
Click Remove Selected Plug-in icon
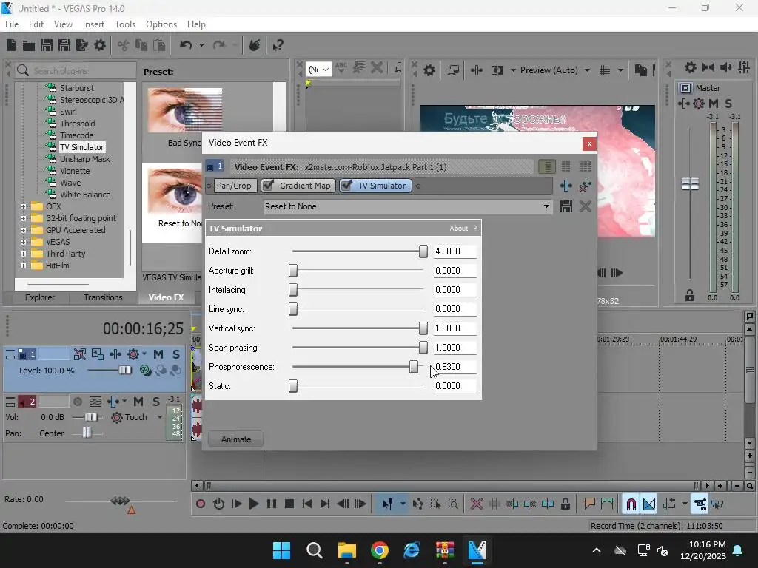click(586, 186)
